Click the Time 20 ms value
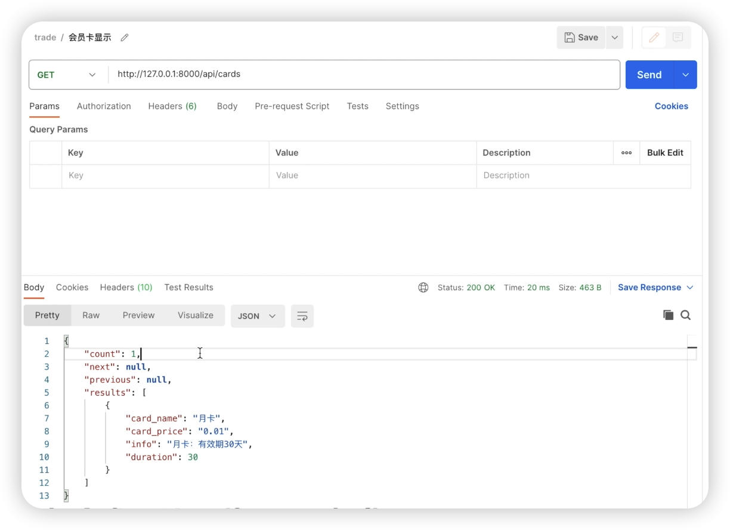The height and width of the screenshot is (530, 730). click(x=538, y=288)
